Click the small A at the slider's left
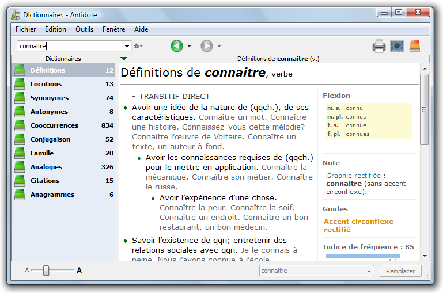Screen dimensions: 443x293 click(27, 271)
